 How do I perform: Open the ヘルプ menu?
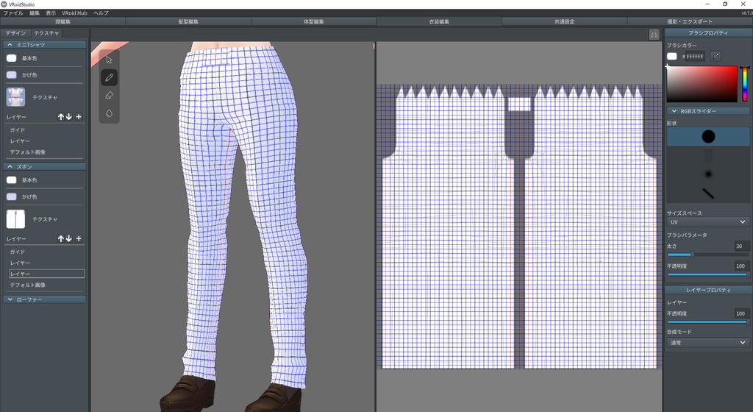(x=101, y=13)
